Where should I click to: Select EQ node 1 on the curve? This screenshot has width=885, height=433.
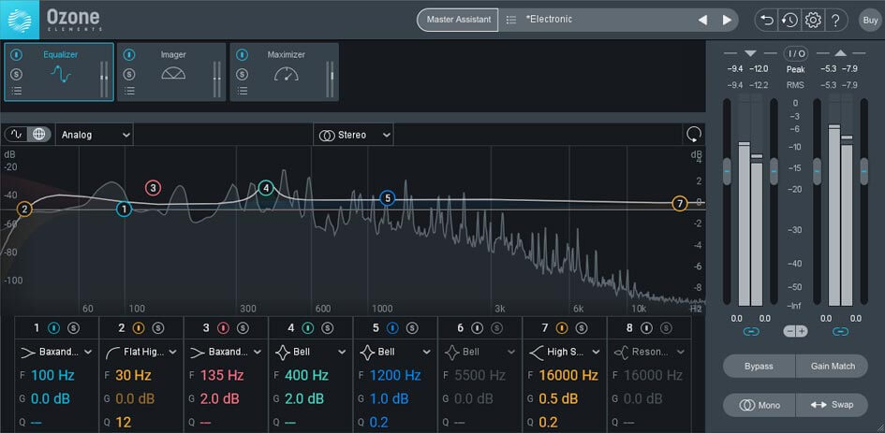[x=125, y=209]
